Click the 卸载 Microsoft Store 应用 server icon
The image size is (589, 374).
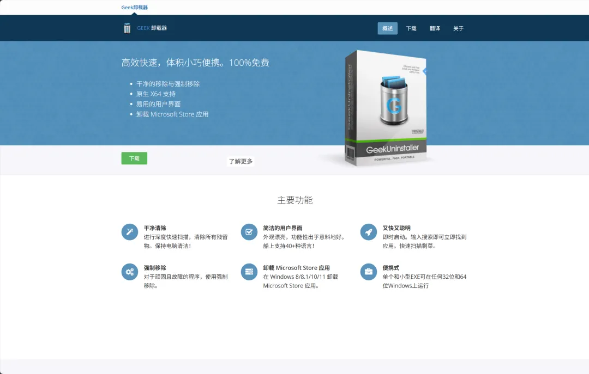click(249, 272)
